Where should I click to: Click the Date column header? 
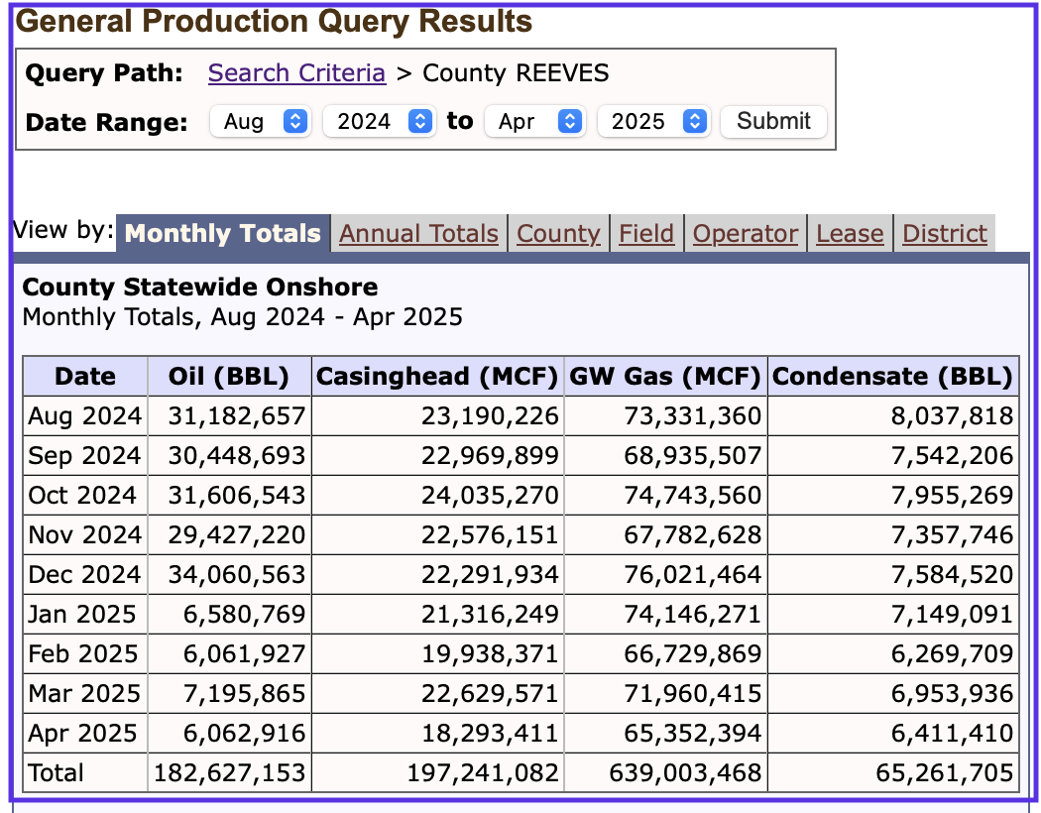pos(85,377)
